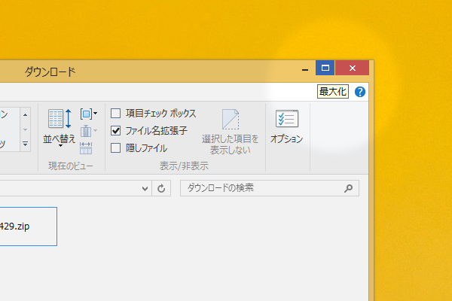
Task: Click the search magnifier icon
Action: tap(348, 188)
